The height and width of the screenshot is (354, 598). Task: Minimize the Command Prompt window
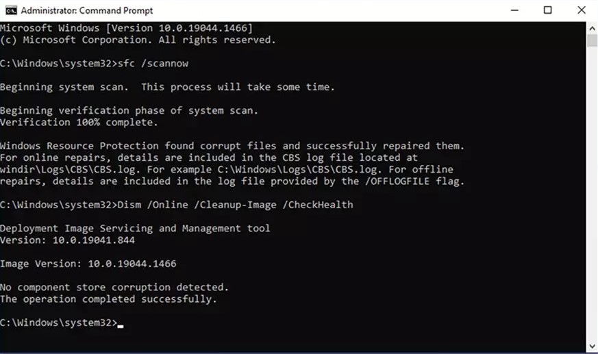516,10
